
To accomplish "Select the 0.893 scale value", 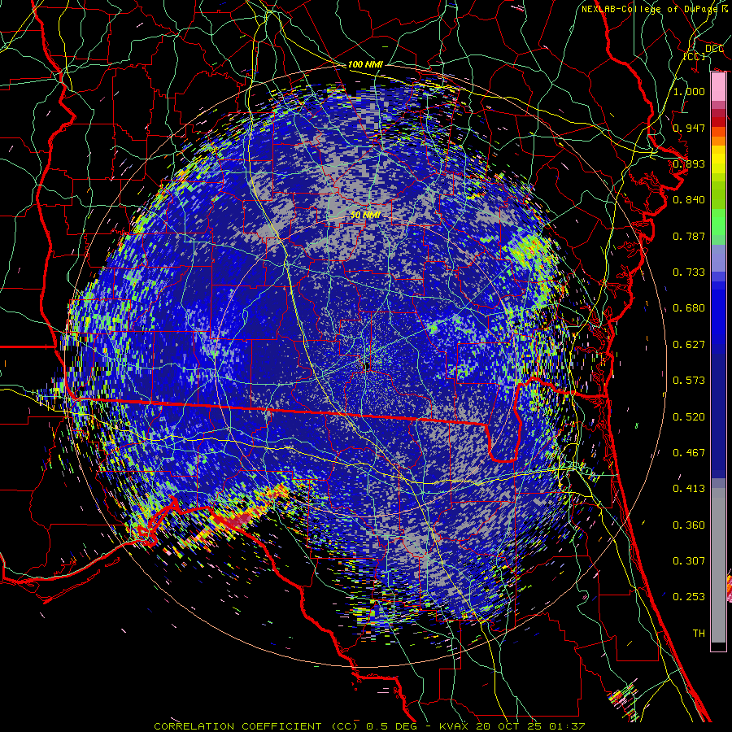I will click(x=689, y=163).
